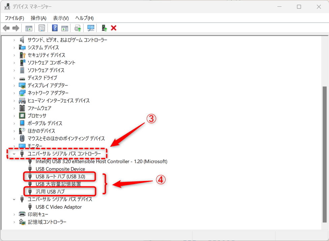Screen dimensions: 329x241
Task: Collapse ユニバーサル シリアル バス コントローラー node
Action: click(14, 154)
